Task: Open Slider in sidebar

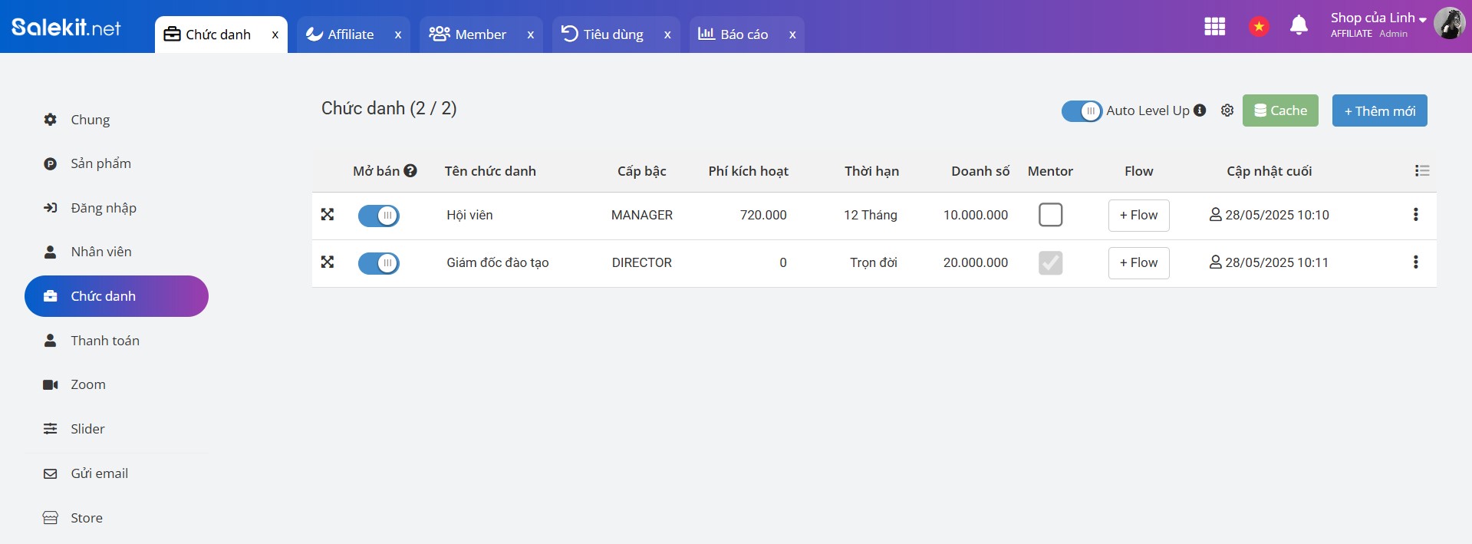Action: click(117, 429)
